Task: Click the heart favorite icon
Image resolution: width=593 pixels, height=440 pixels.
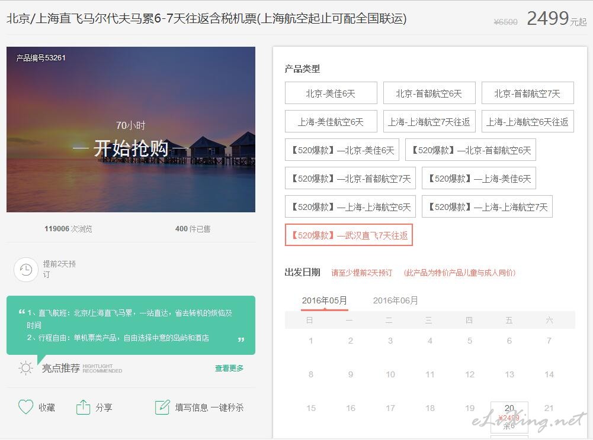Action: (25, 407)
